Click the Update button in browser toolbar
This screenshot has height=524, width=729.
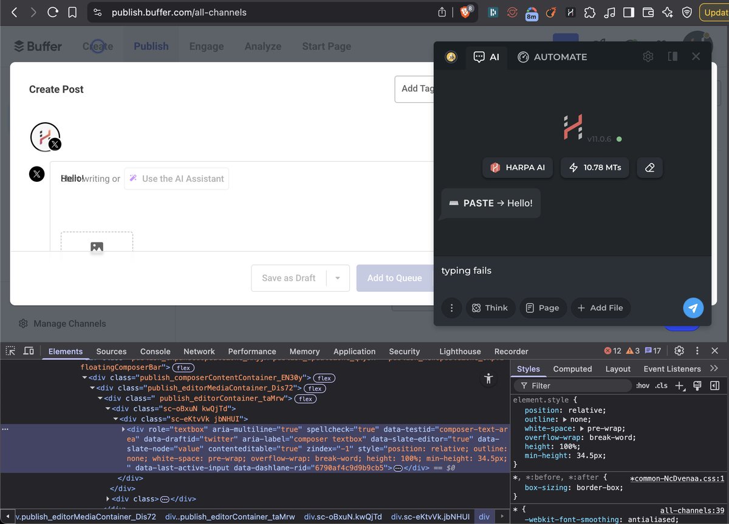tap(714, 12)
